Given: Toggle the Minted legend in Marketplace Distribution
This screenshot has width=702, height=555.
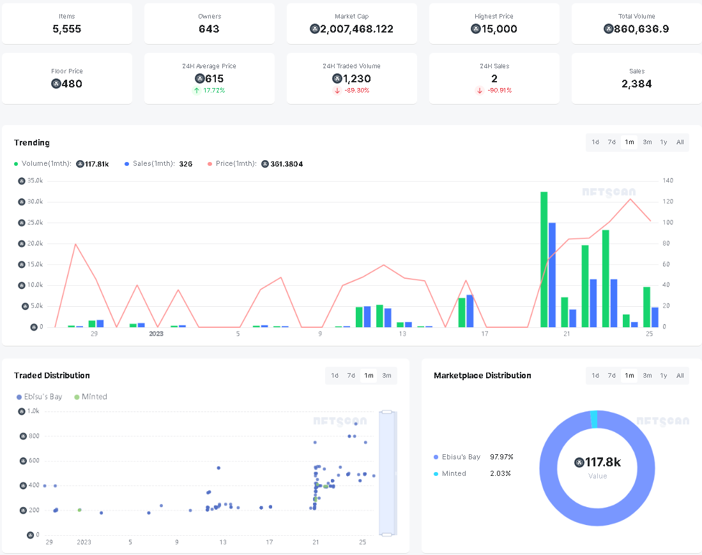Looking at the screenshot, I should (x=455, y=473).
